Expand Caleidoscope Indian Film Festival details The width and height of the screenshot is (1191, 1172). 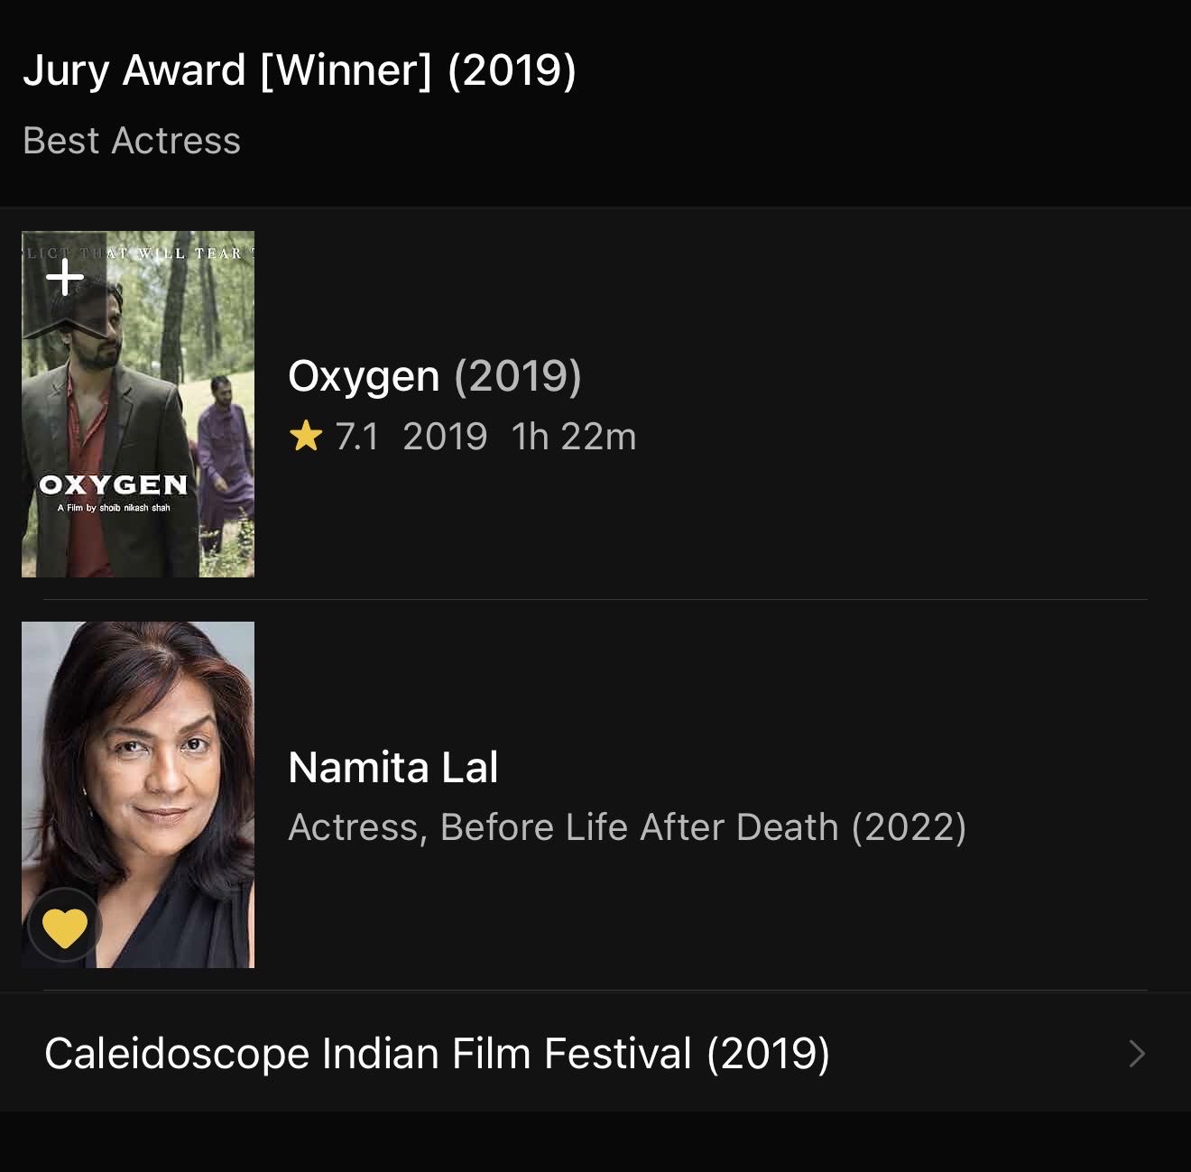click(x=439, y=1052)
